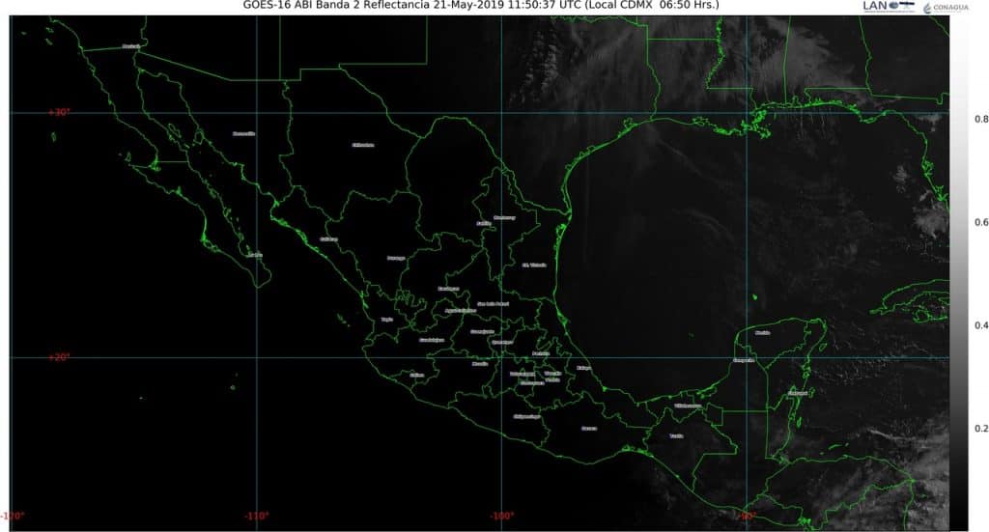Select the Villahermosa city label
Viewport: 989px width, 532px height.
pyautogui.click(x=688, y=406)
